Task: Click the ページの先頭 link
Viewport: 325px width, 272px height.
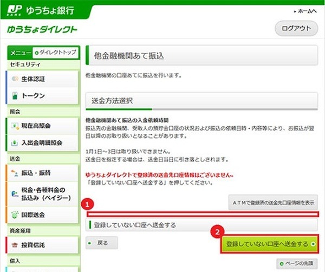Action: [297, 264]
